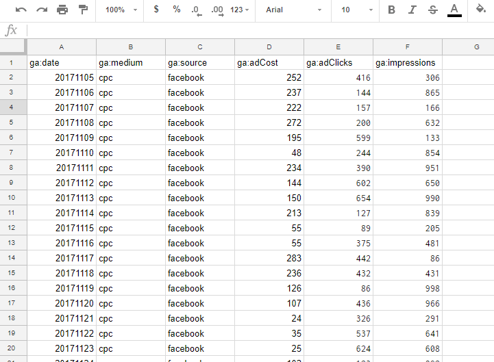
Task: Select column B header
Action: 131,47
